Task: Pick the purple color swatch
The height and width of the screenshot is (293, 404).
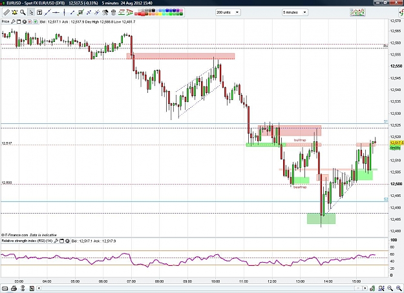Action: 178,10
